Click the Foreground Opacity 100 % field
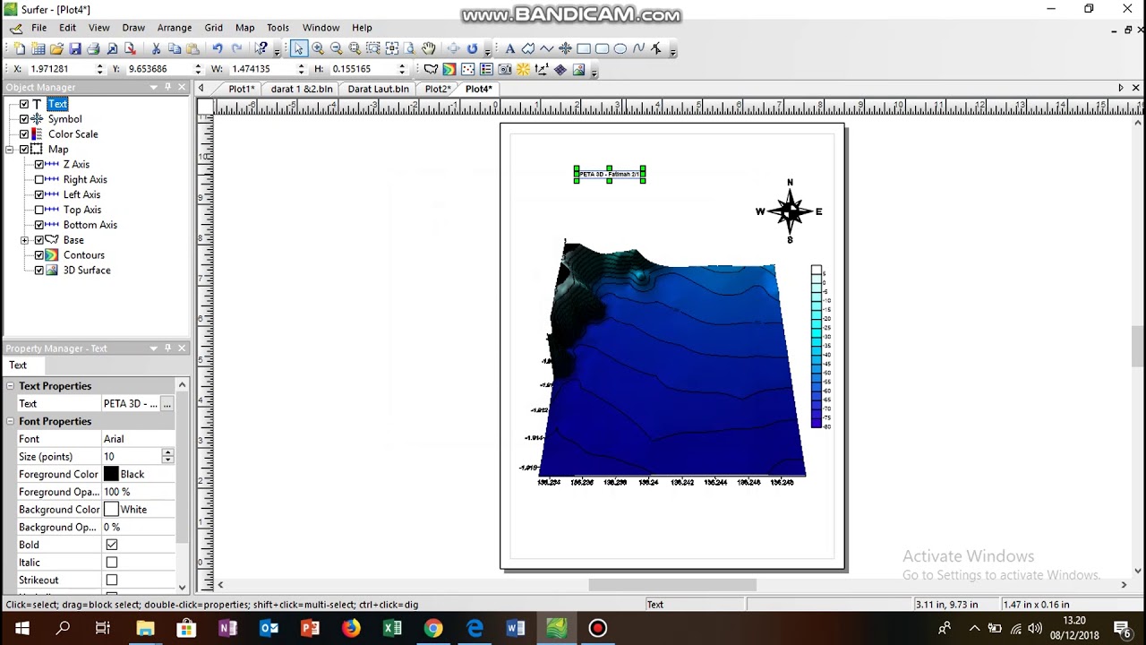This screenshot has width=1146, height=645. coord(138,492)
